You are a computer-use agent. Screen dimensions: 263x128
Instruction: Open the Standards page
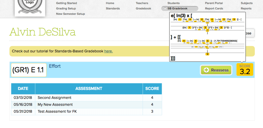(113, 8)
